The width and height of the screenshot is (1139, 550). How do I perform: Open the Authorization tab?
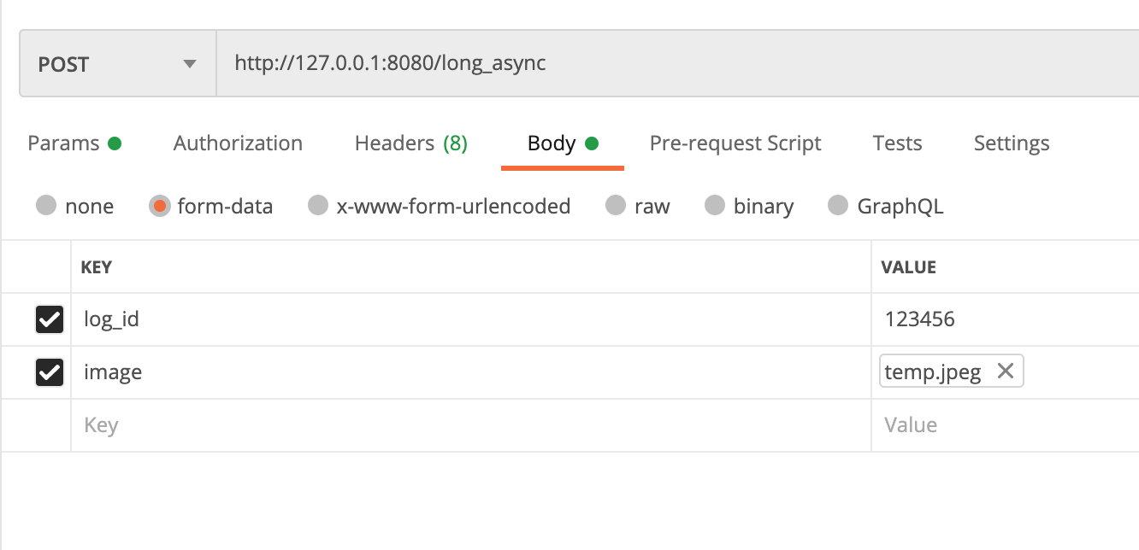point(238,143)
